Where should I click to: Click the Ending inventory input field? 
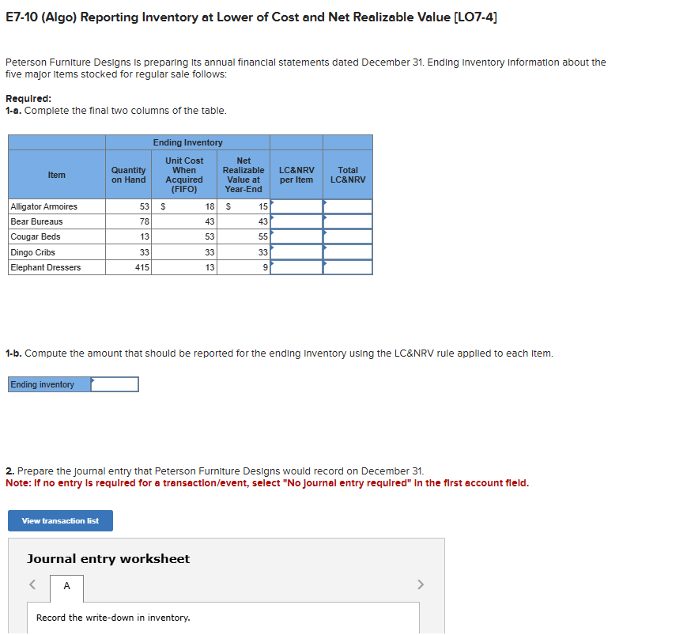coord(115,384)
